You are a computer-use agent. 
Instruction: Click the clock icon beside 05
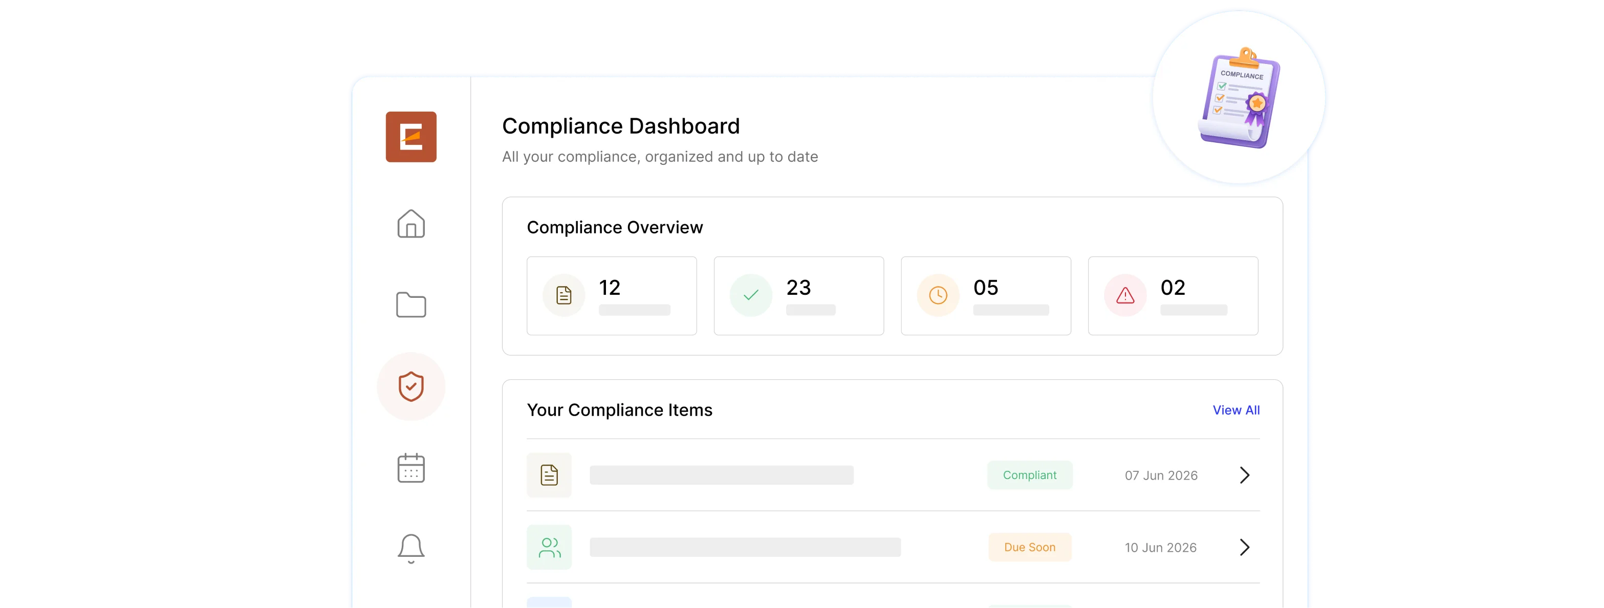click(938, 295)
